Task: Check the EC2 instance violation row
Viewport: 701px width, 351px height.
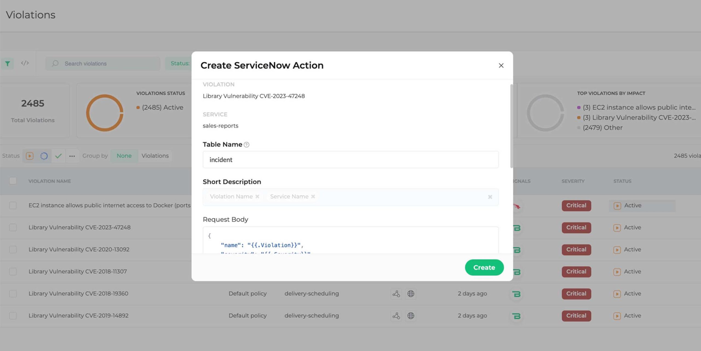Action: (x=13, y=205)
